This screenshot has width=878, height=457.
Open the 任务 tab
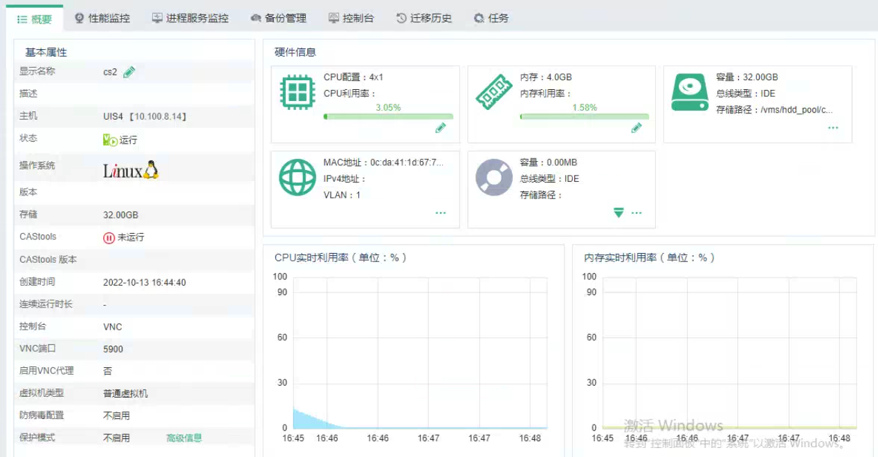coord(491,19)
